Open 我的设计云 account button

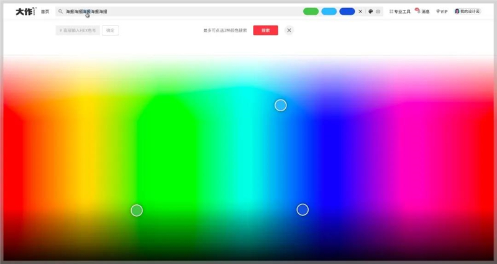[468, 11]
